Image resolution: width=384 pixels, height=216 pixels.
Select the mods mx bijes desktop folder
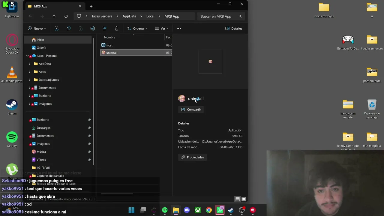pyautogui.click(x=324, y=10)
